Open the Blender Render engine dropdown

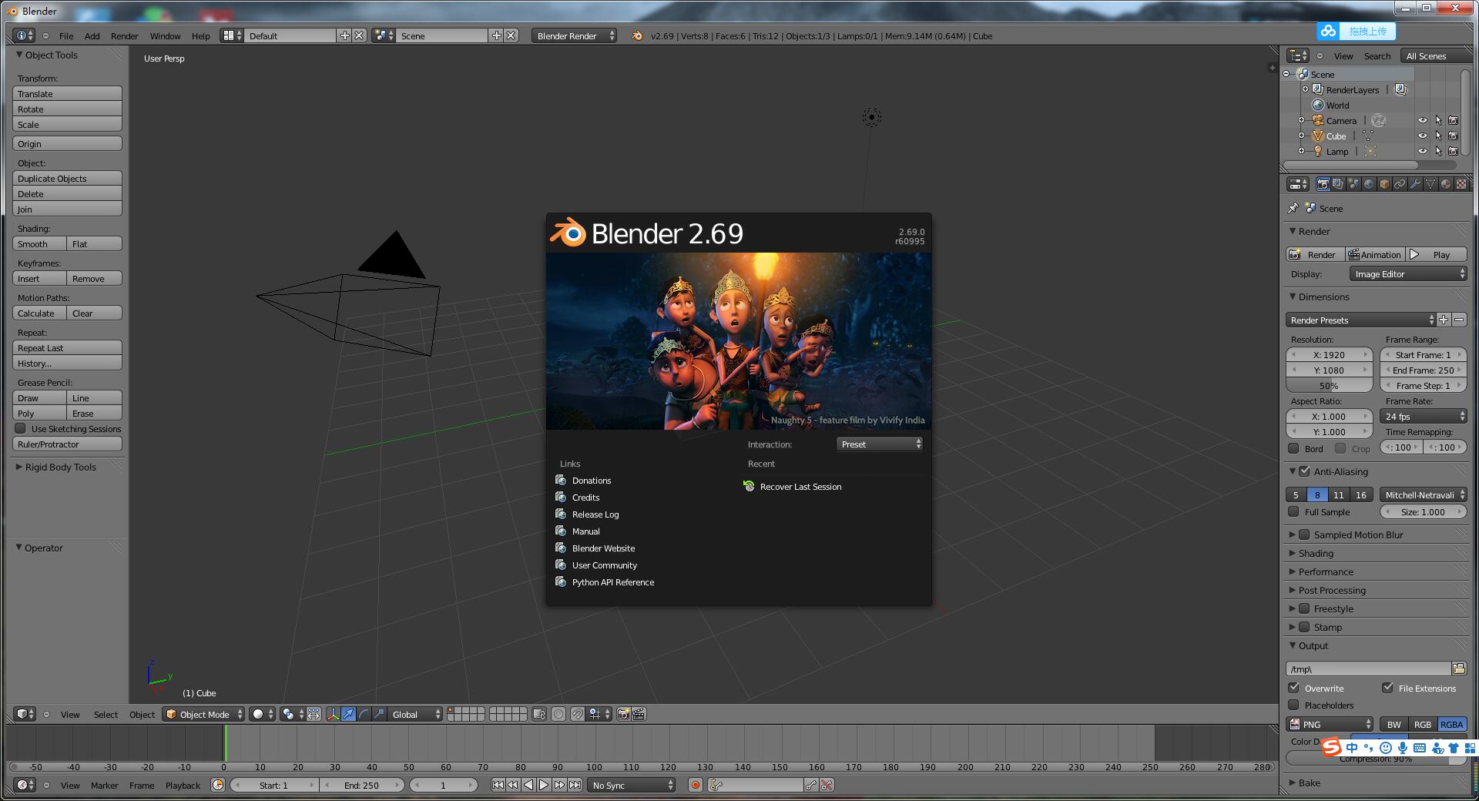click(x=574, y=36)
